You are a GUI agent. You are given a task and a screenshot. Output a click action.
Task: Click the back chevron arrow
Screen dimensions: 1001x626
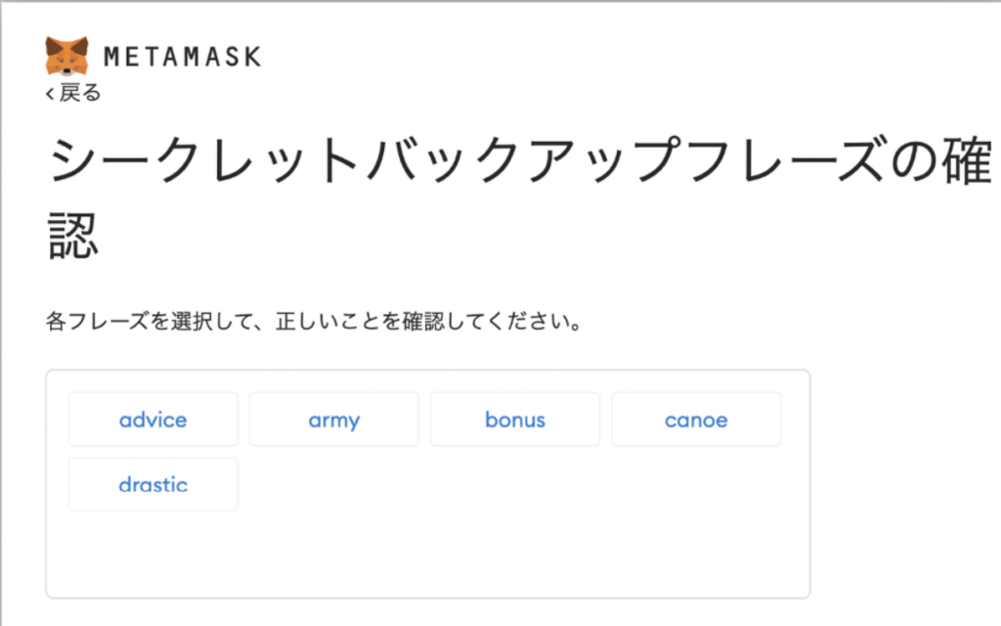pos(50,93)
